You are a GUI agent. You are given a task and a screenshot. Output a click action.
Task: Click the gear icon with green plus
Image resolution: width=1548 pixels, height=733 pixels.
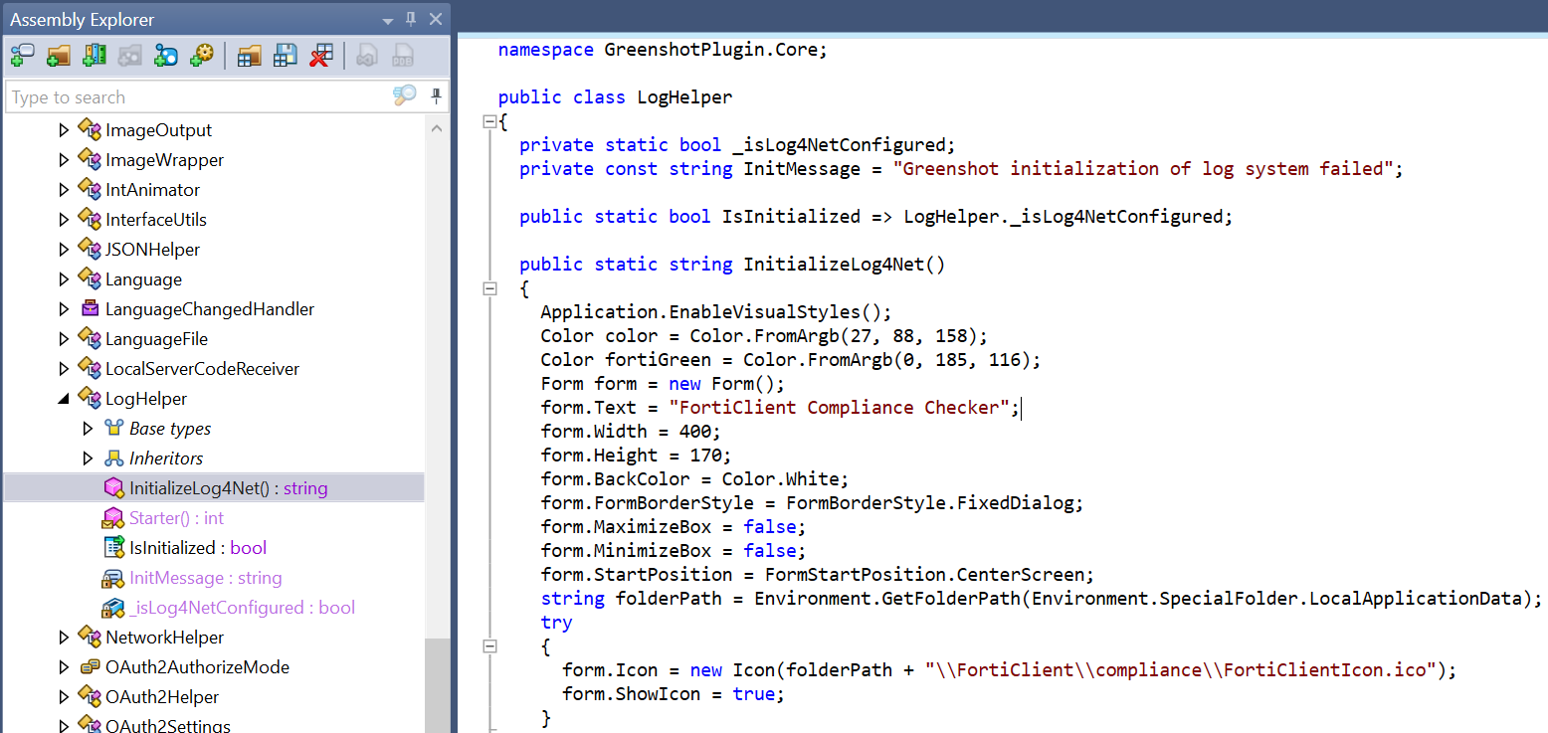(202, 56)
